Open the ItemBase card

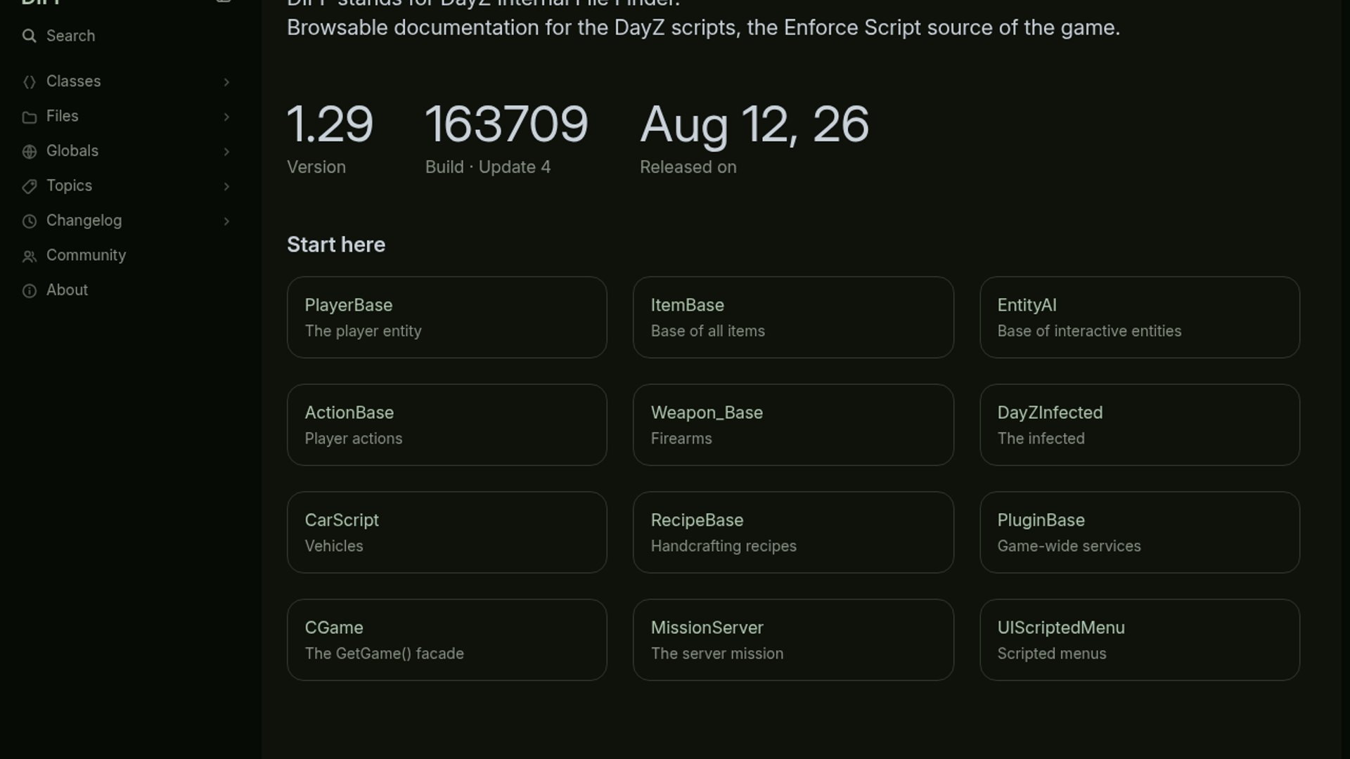pos(793,317)
